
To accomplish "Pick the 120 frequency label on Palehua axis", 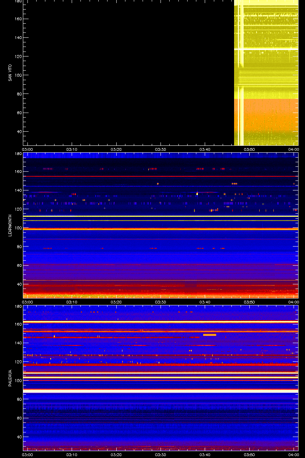I will tap(18, 362).
